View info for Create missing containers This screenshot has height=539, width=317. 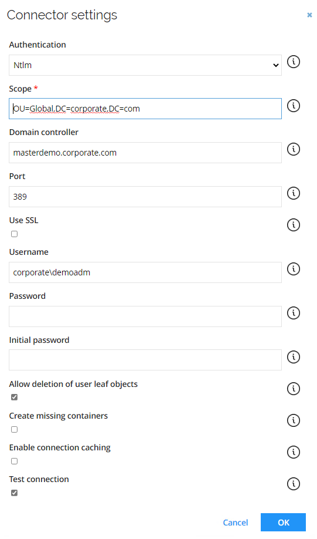pyautogui.click(x=294, y=420)
